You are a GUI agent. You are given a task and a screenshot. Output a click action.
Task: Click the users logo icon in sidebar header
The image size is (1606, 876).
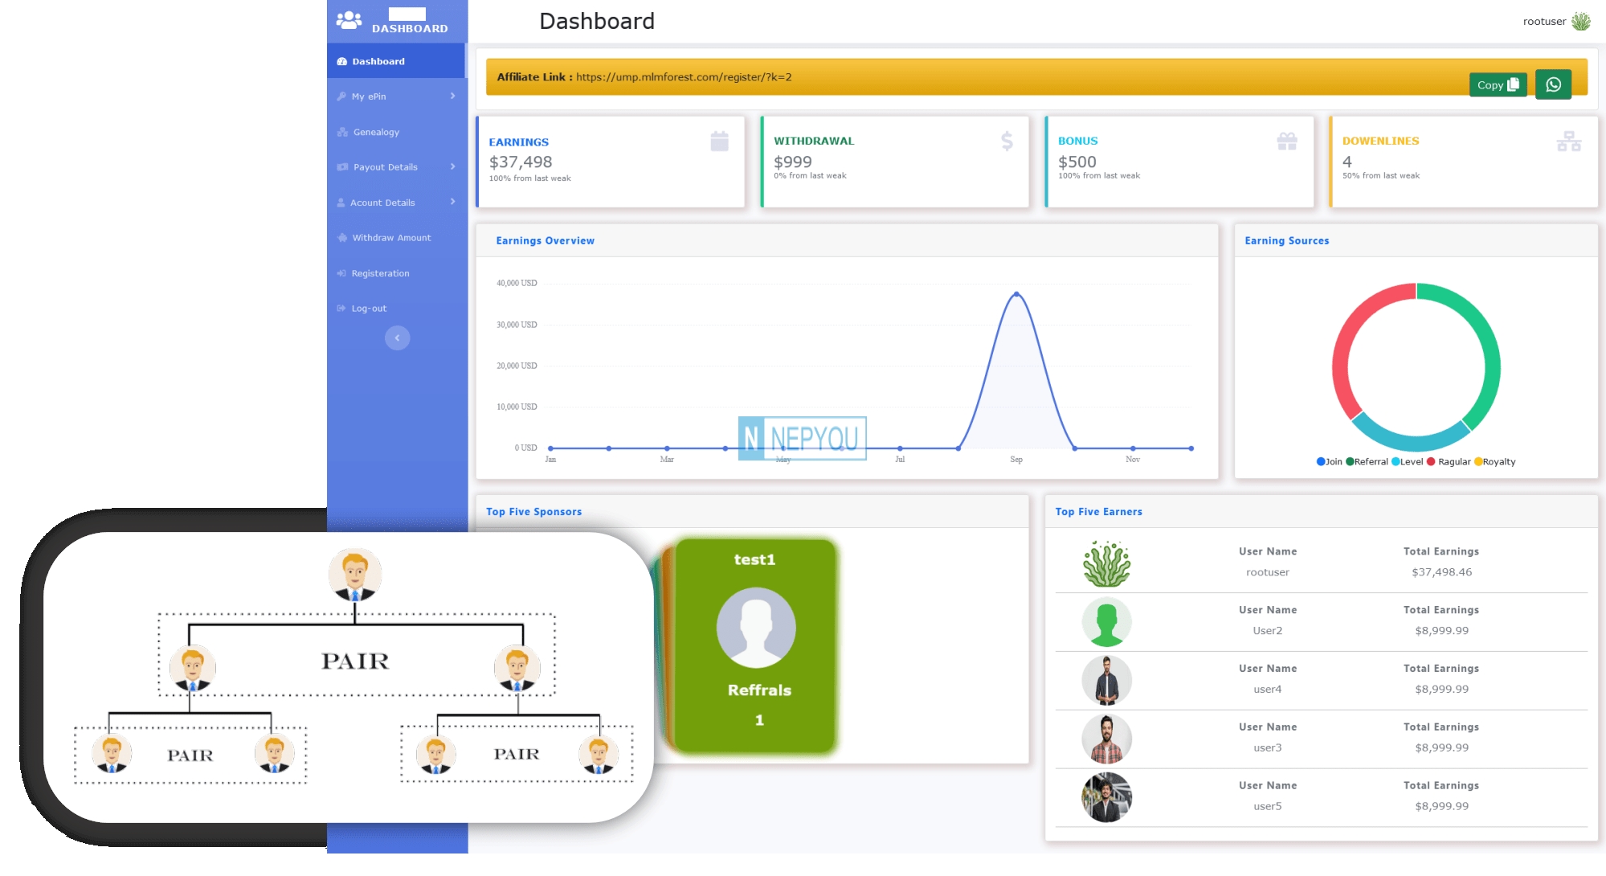point(349,20)
